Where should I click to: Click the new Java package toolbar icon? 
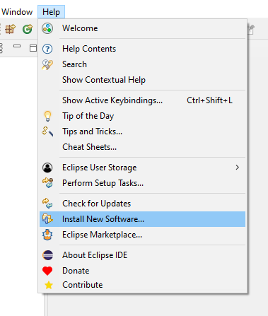(x=11, y=29)
